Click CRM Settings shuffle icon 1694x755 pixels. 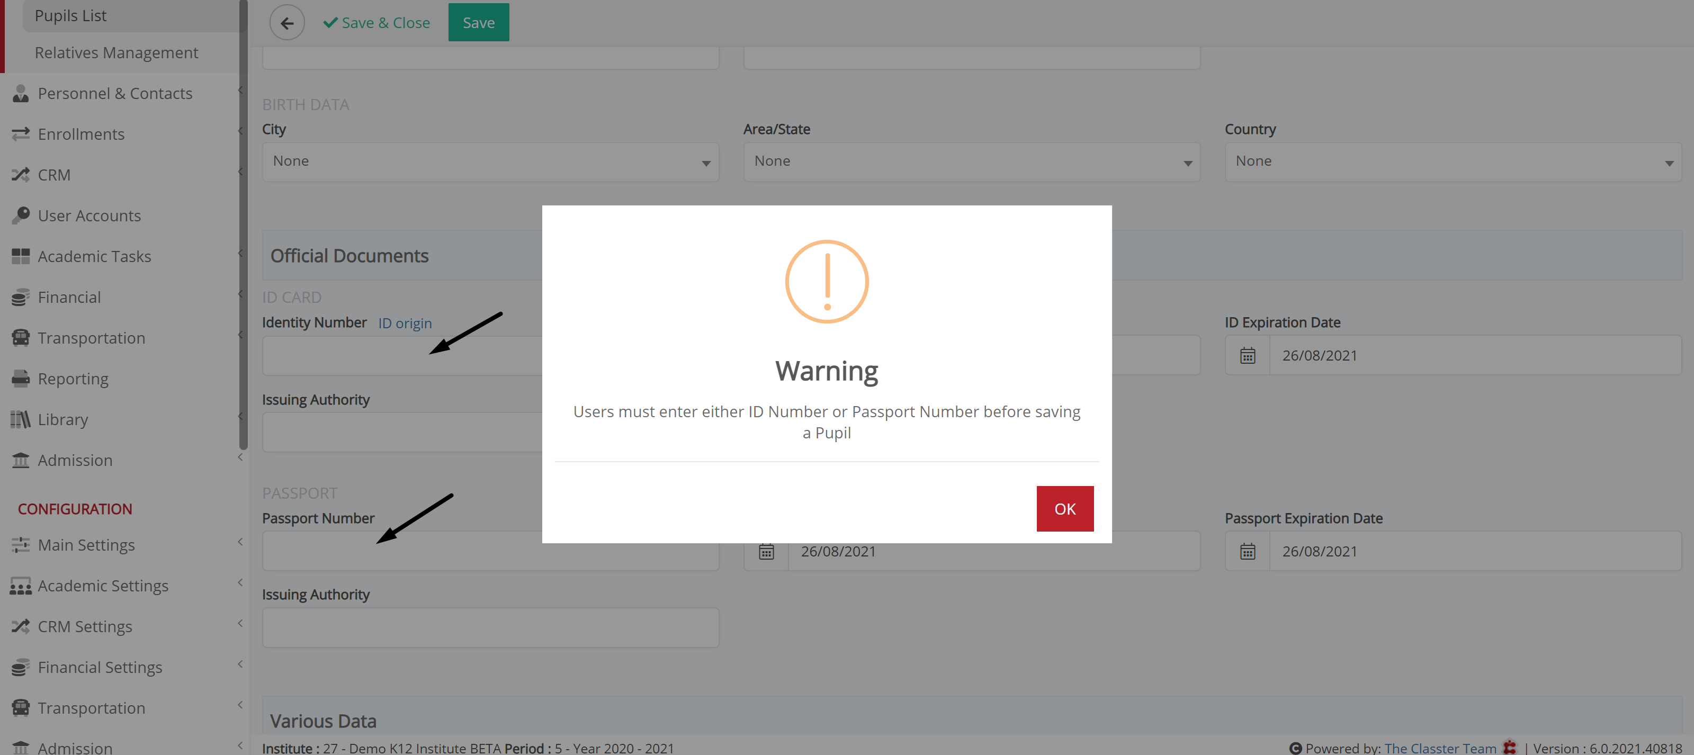click(x=20, y=627)
